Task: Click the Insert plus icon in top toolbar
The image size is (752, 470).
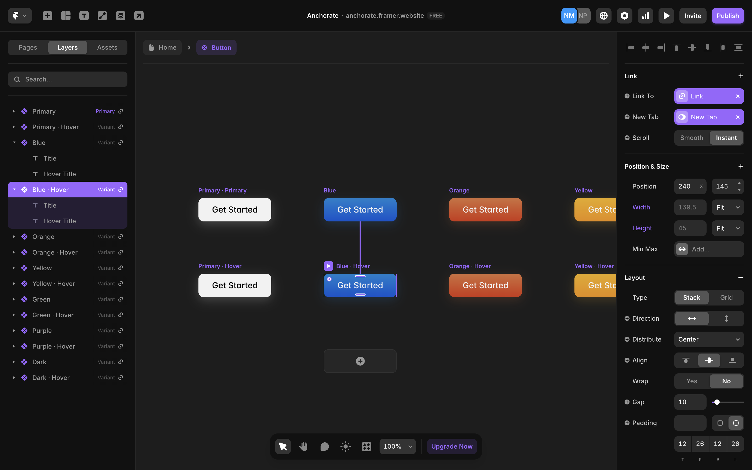Action: [47, 16]
